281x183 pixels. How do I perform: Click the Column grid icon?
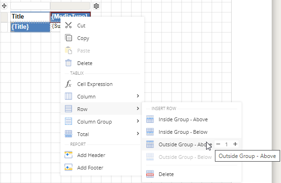[x=68, y=96]
